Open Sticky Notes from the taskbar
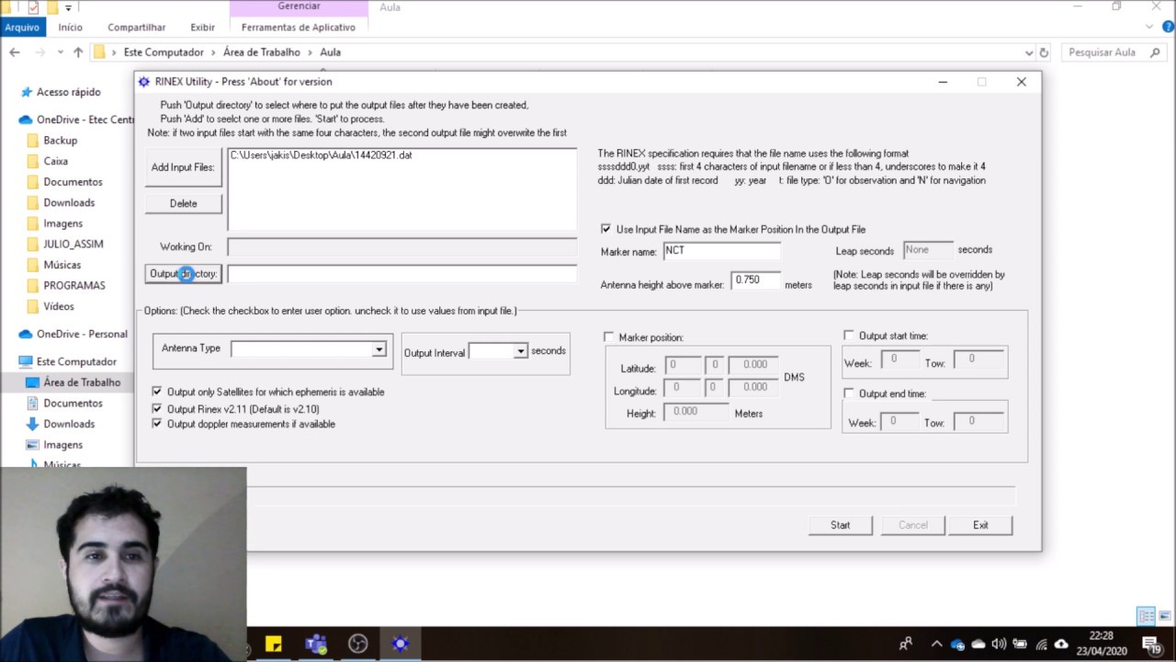 [273, 644]
